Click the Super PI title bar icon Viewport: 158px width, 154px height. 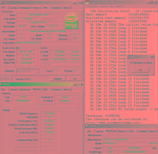coord(87,2)
